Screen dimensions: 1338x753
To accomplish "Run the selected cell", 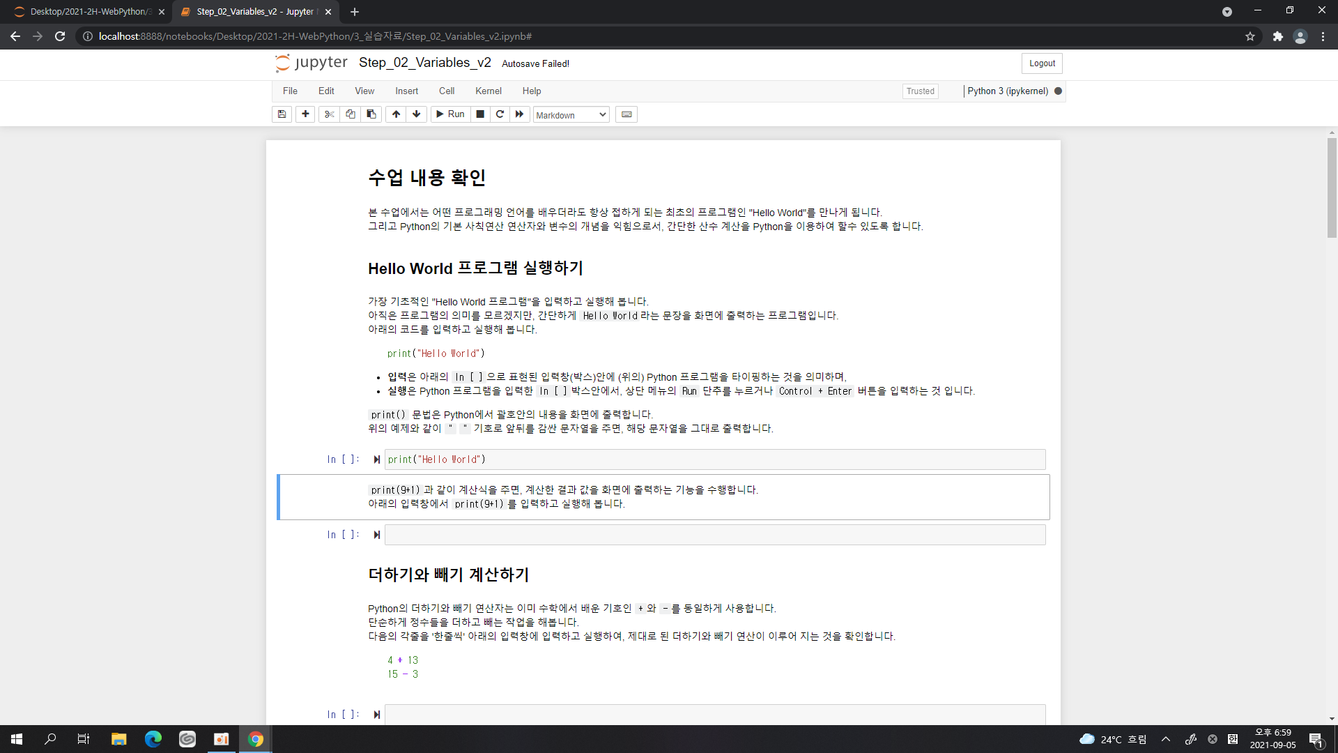I will [450, 114].
